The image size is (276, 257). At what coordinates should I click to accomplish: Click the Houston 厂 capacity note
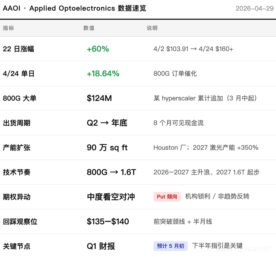pyautogui.click(x=206, y=147)
